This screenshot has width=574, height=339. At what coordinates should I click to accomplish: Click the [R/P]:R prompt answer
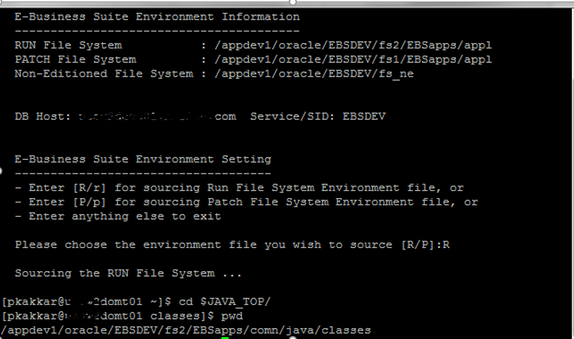coord(446,244)
